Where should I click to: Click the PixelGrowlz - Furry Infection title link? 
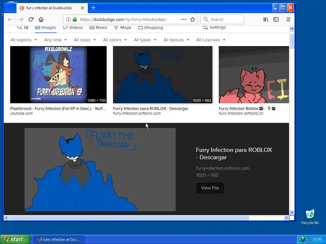point(58,109)
